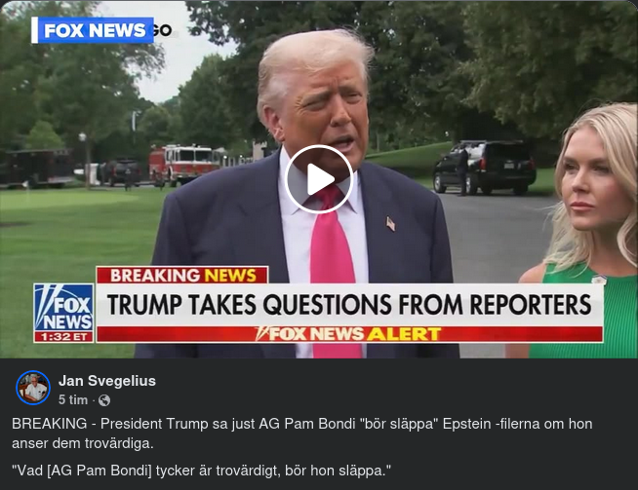Screen dimensions: 638x490
Task: Click the Breaking News banner label
Action: (x=182, y=275)
